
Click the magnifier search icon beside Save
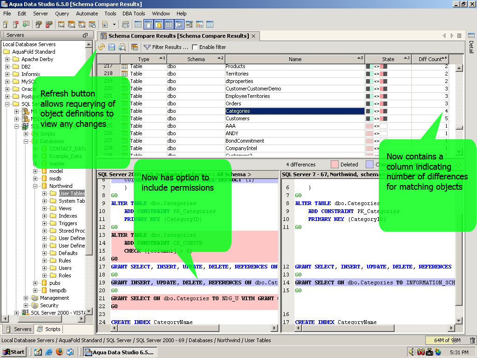click(x=122, y=47)
